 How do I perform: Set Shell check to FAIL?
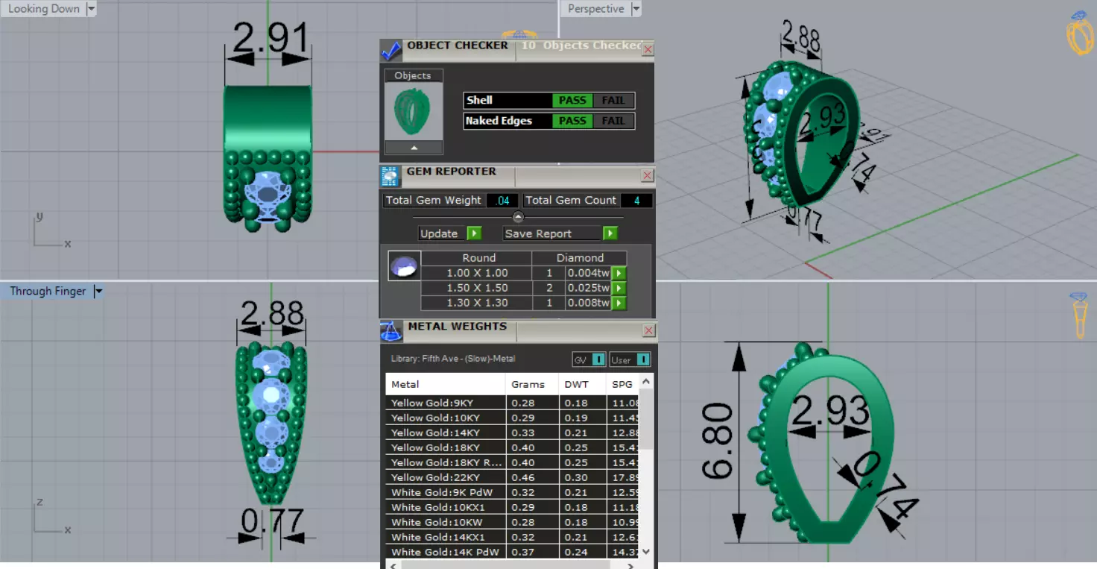point(613,100)
